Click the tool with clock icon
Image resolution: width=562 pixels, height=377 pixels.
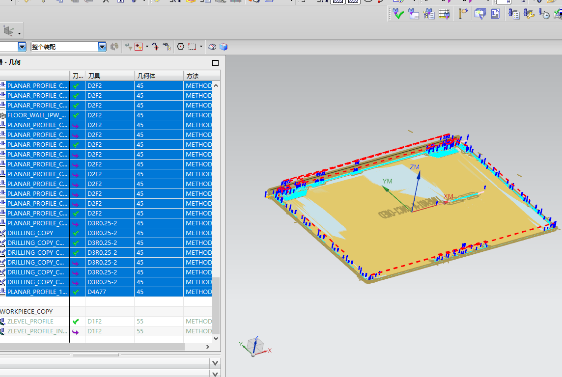tap(544, 14)
